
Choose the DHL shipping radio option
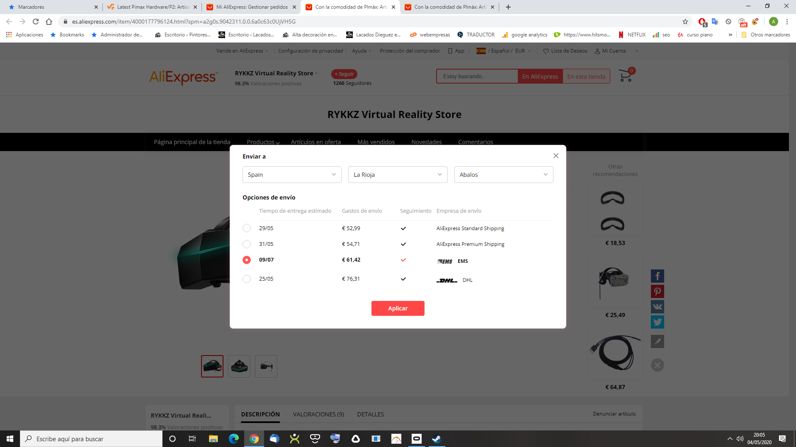(x=247, y=279)
